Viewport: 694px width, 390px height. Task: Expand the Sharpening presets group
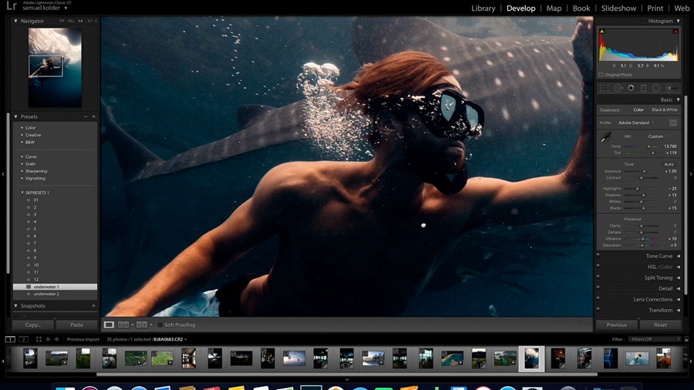[22, 171]
